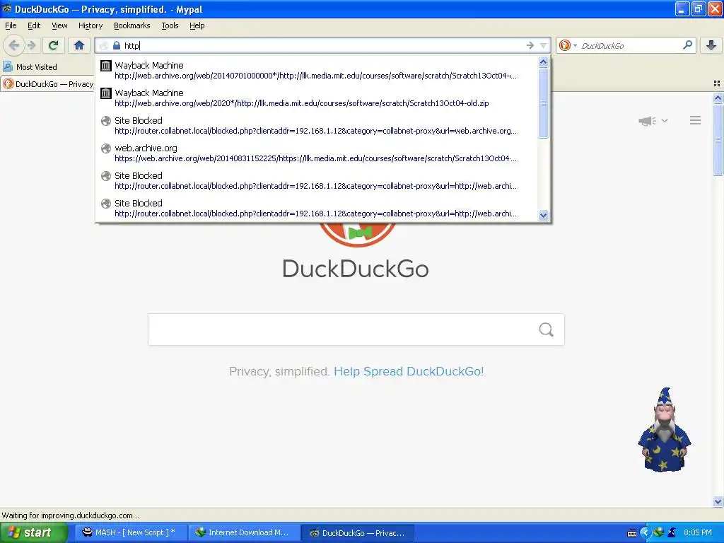724x543 pixels.
Task: Open the History menu
Action: [x=90, y=25]
